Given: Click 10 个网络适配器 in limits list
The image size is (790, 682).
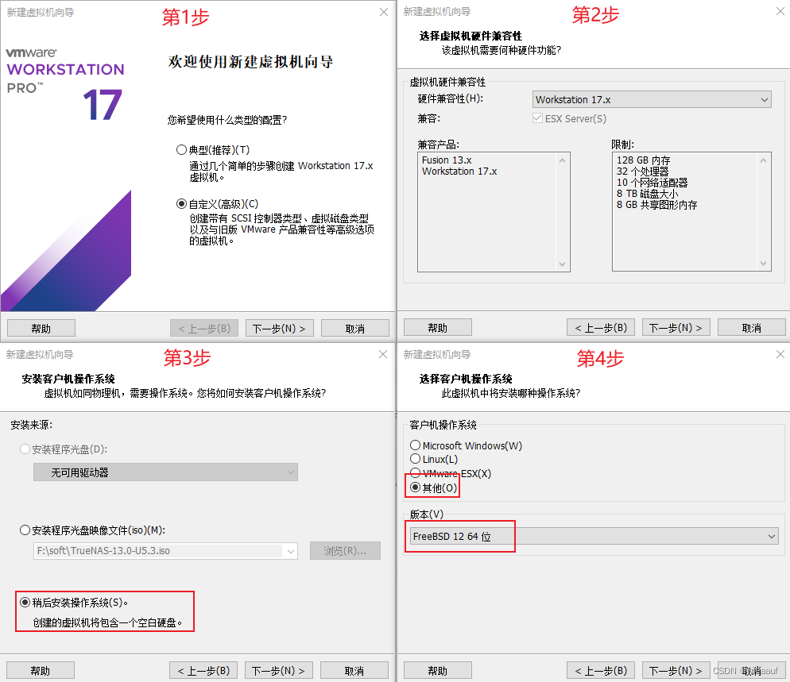Looking at the screenshot, I should (x=652, y=182).
